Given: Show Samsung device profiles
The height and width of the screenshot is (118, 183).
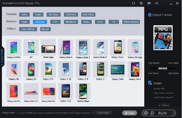Looking at the screenshot, I should [40, 22].
